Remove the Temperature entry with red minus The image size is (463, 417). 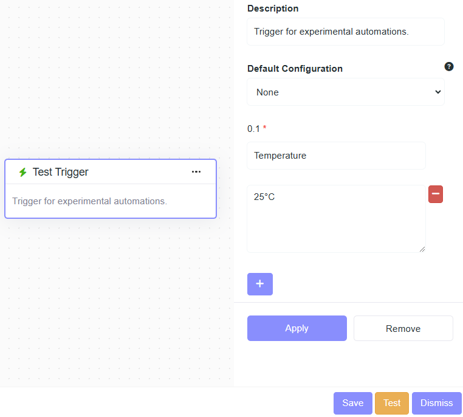(x=436, y=195)
